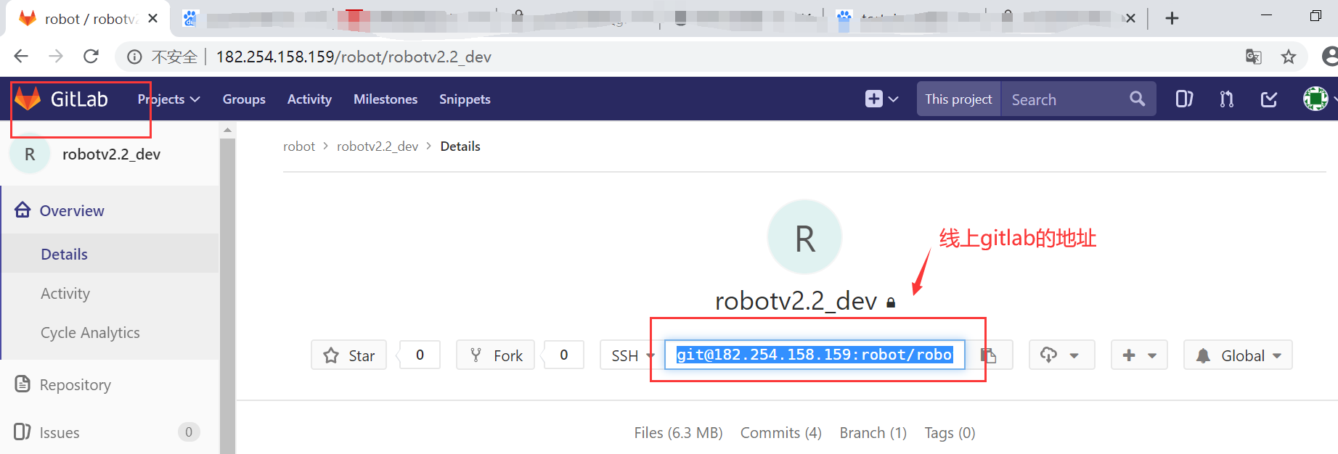Click the large R project avatar
The height and width of the screenshot is (454, 1338).
point(804,237)
